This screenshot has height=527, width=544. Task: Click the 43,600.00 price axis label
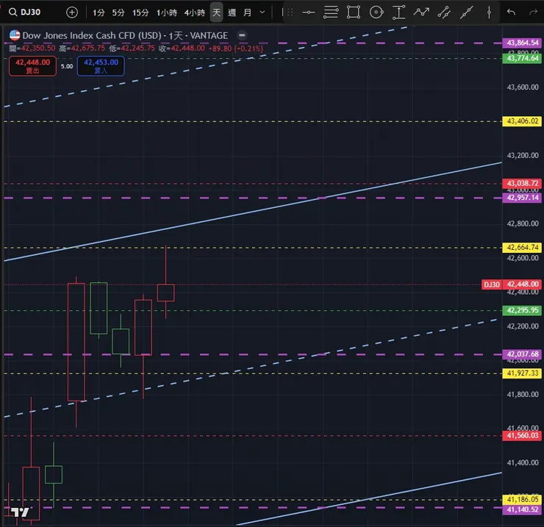[x=523, y=87]
